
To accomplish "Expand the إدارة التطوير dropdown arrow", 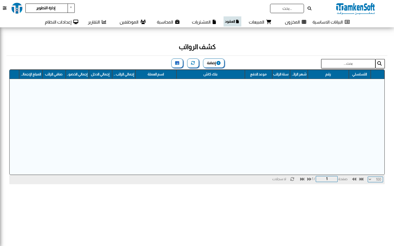I will [71, 8].
